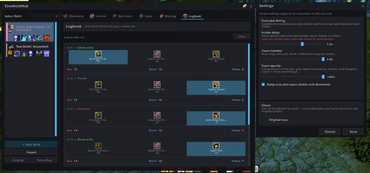Image resolution: width=370 pixels, height=173 pixels.
Task: Click Agility Boost icon in Lv 4 Chose echo entry
Action: 216,54
